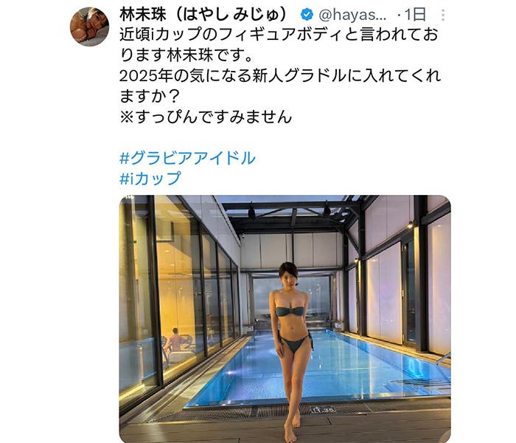The image size is (516, 443).
Task: Click the ※すっぴんですみません line
Action: [206, 117]
